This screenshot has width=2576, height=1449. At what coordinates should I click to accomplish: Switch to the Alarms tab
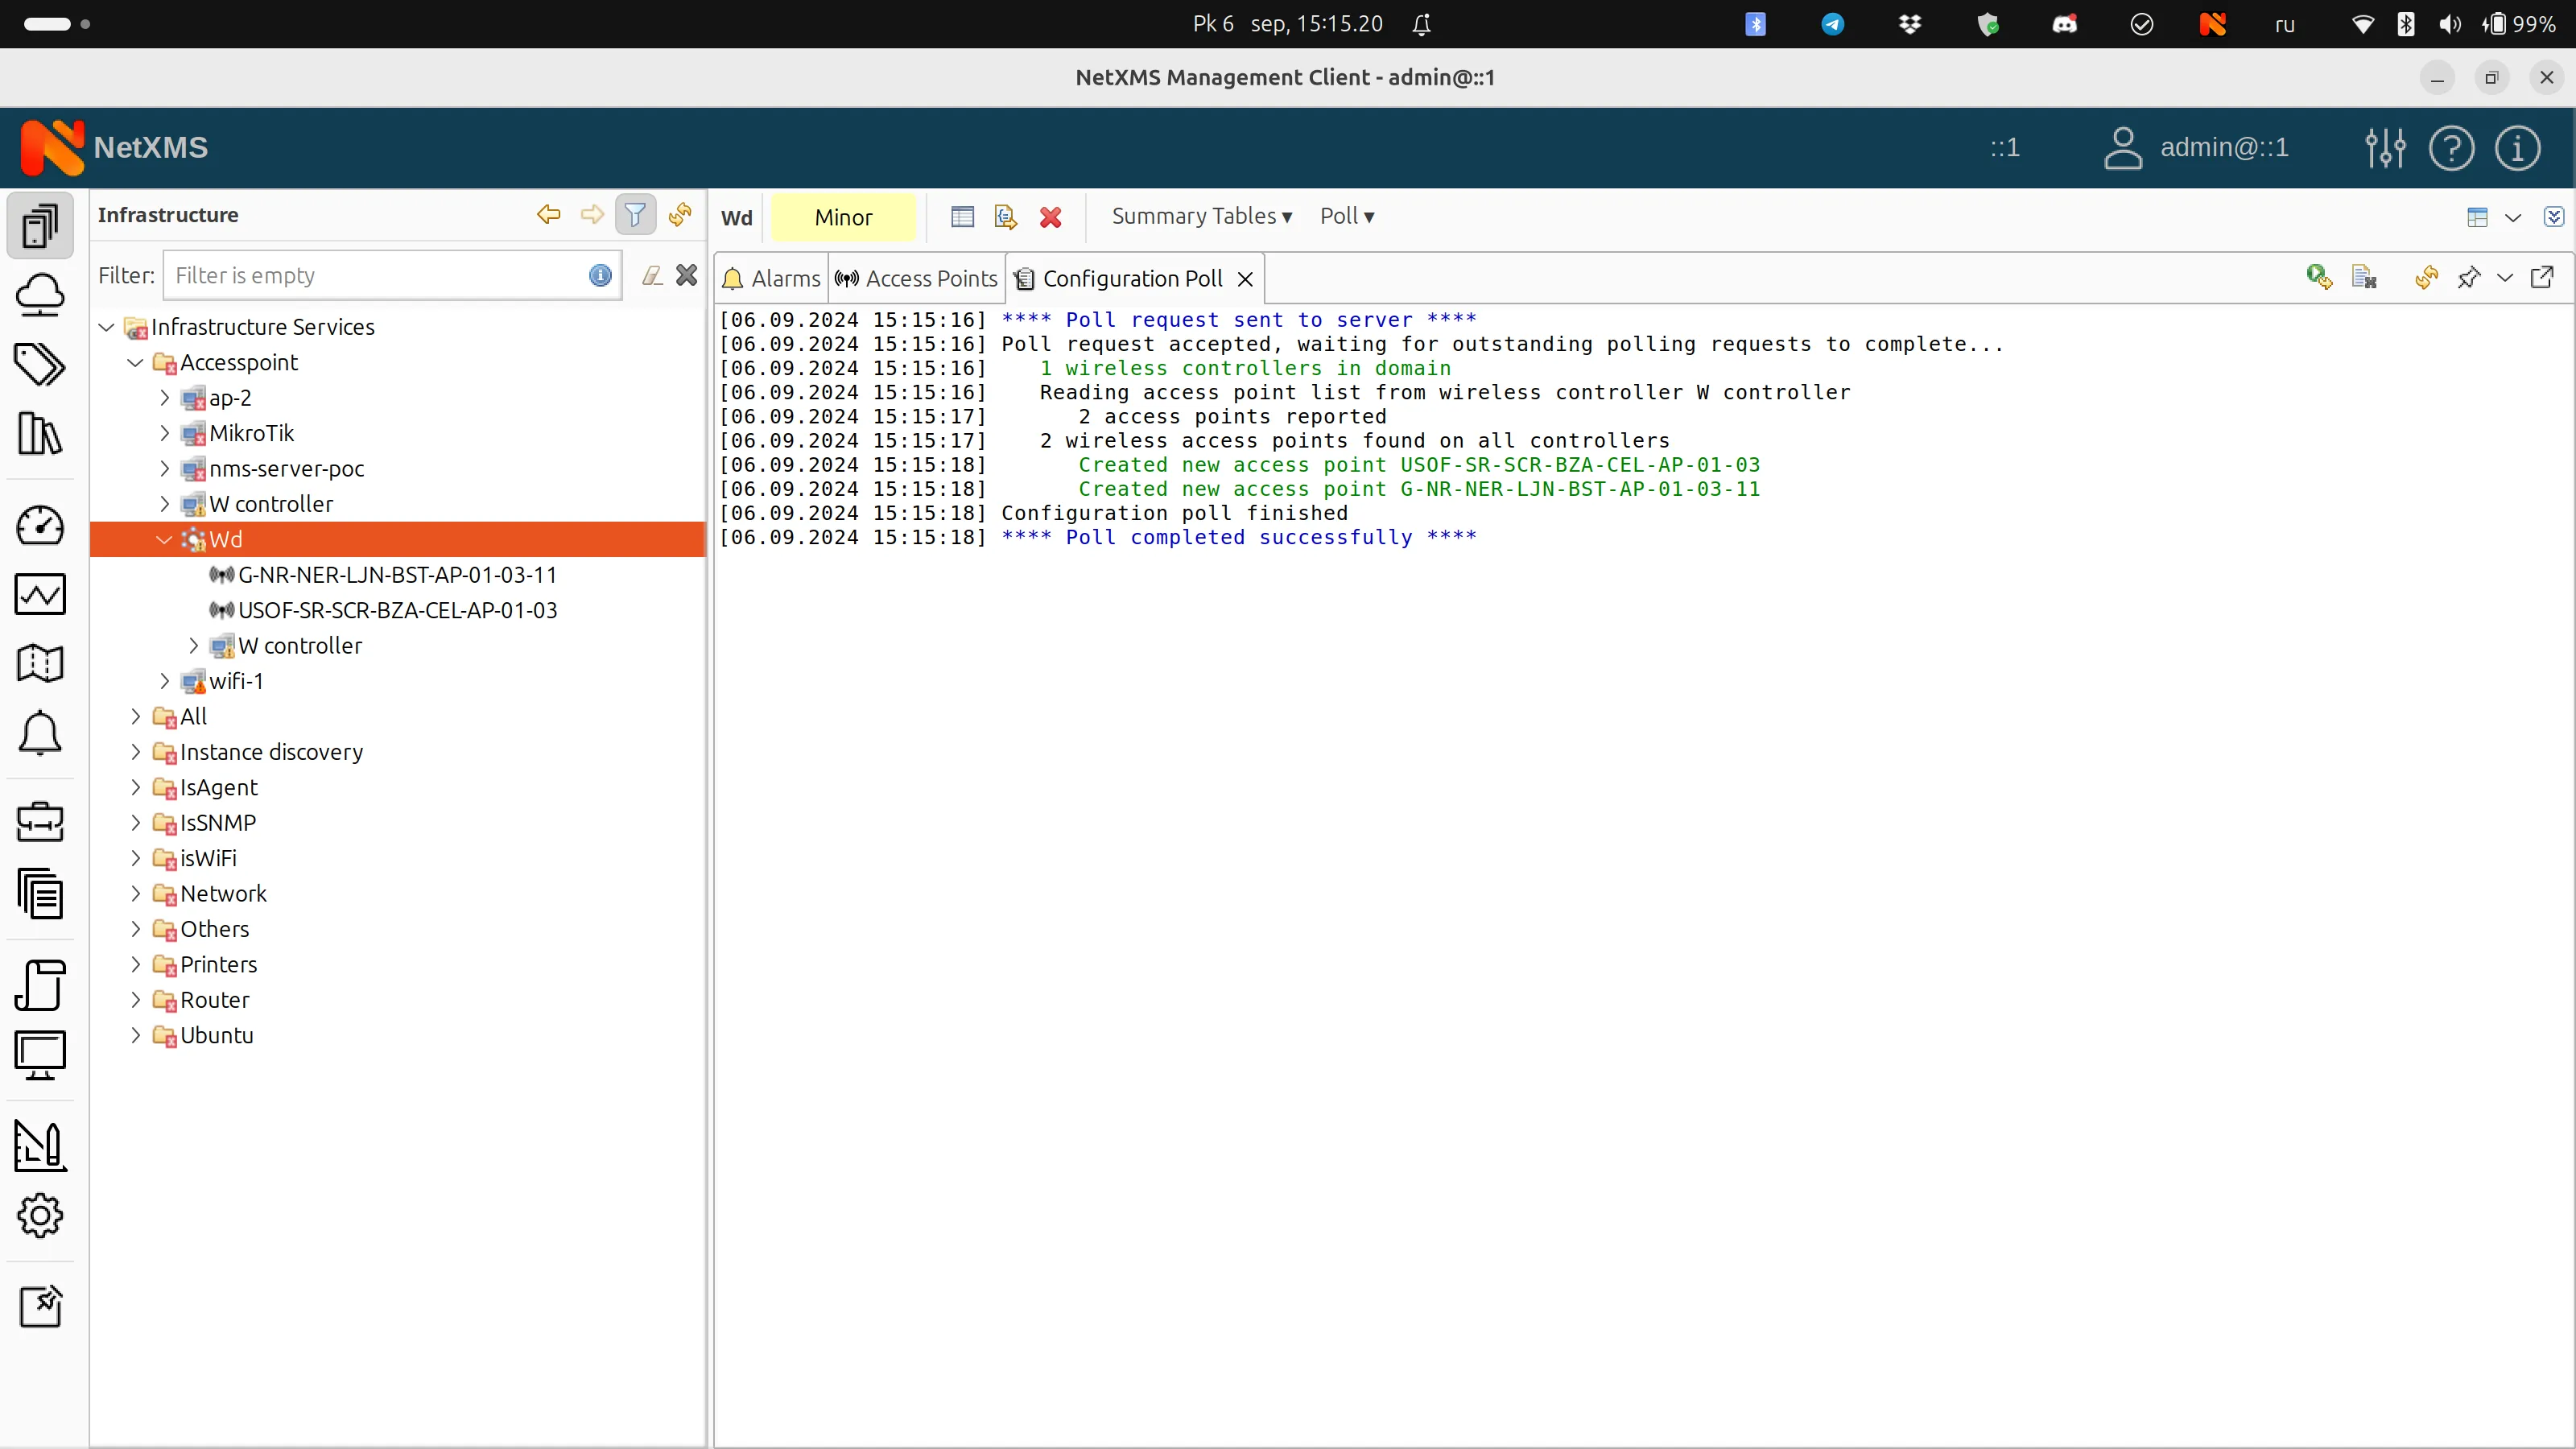772,279
